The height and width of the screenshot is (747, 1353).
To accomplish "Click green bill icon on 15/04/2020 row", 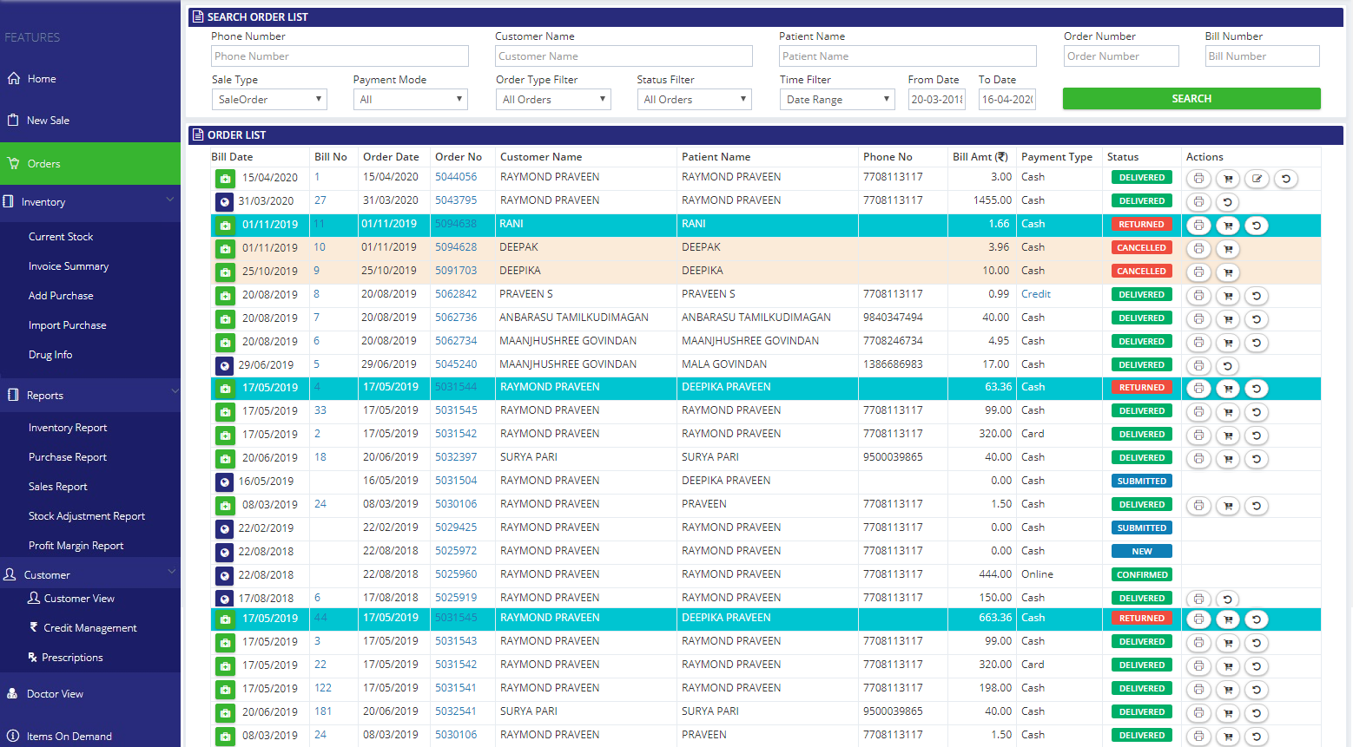I will [x=225, y=179].
